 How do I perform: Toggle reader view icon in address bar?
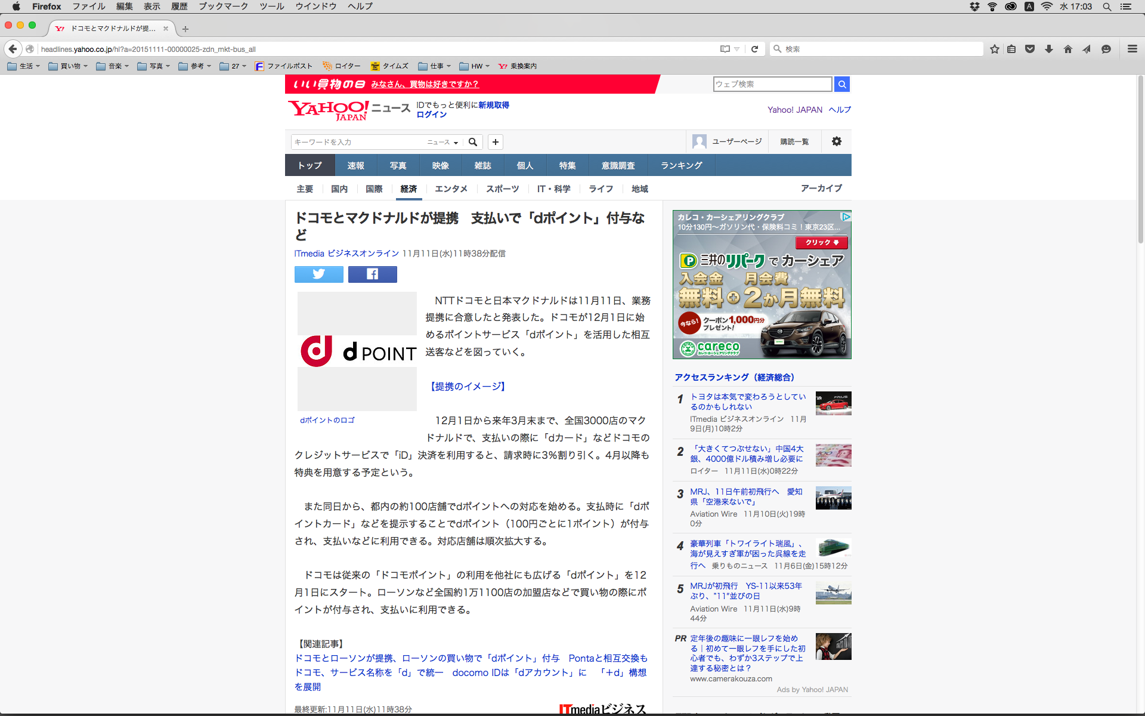[725, 49]
